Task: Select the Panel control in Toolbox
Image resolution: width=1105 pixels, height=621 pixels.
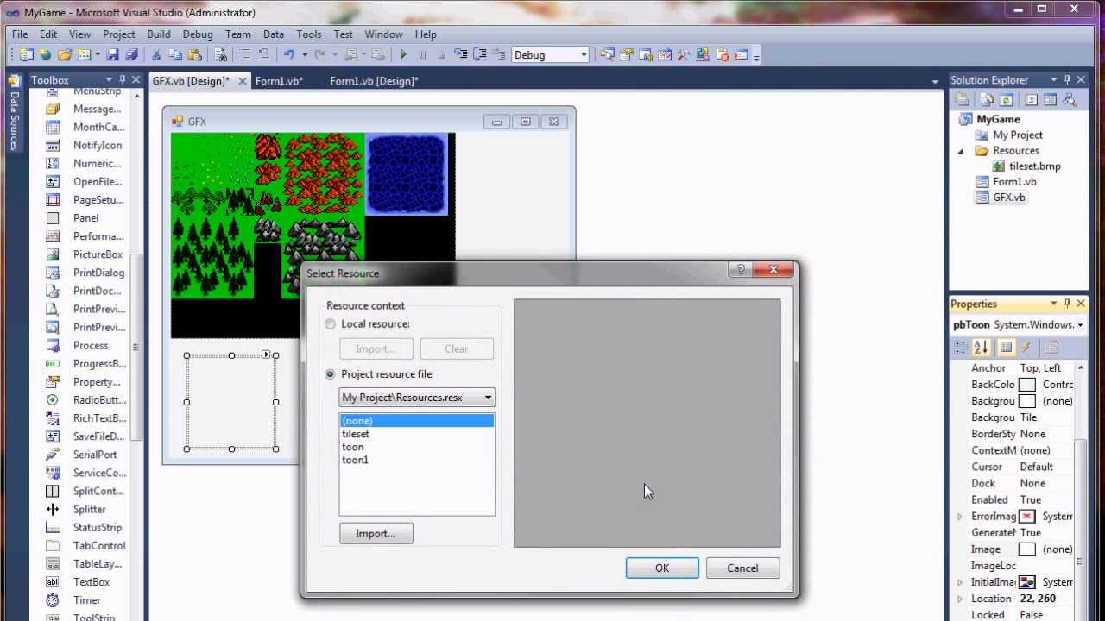Action: click(x=87, y=218)
